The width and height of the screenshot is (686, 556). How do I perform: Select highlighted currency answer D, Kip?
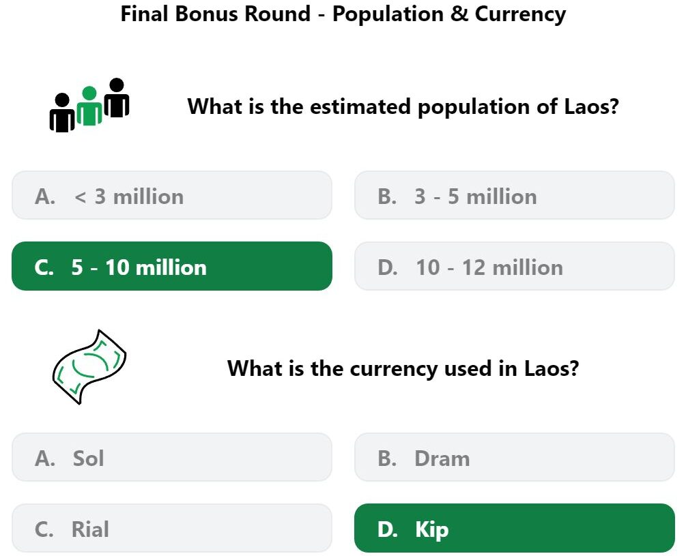[515, 528]
